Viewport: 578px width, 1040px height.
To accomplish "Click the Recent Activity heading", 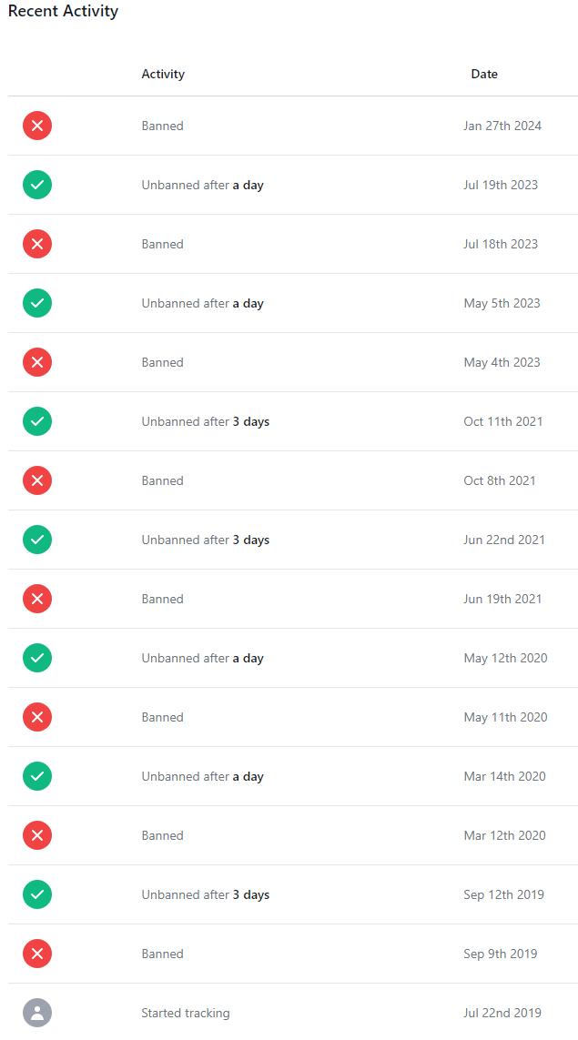I will pyautogui.click(x=63, y=12).
